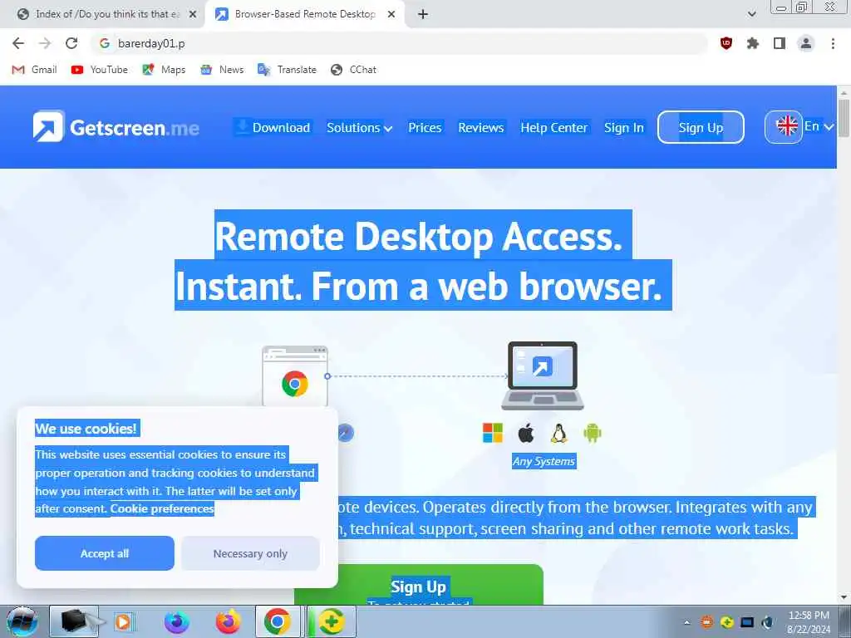Choose Necessary only cookies
The width and height of the screenshot is (851, 638).
[x=250, y=553]
